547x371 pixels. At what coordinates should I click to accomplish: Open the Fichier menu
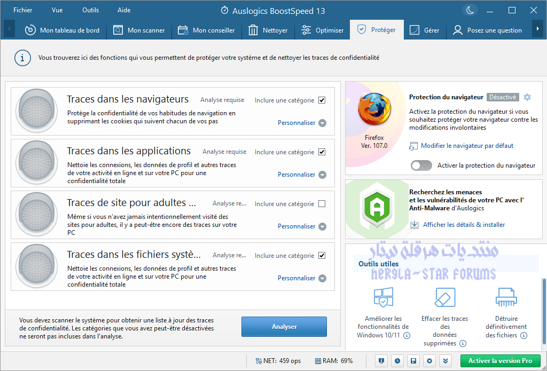click(22, 10)
